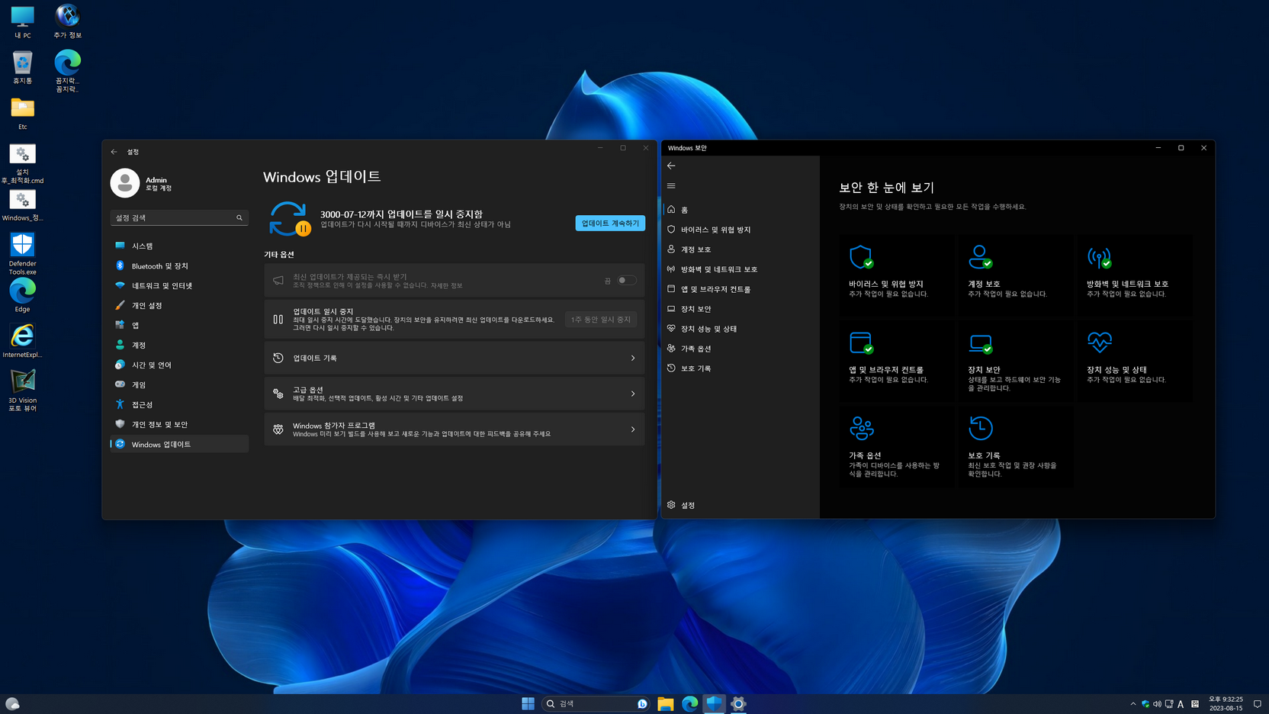Go to 홈 in Windows 보안 sidebar
The width and height of the screenshot is (1269, 714).
(x=740, y=210)
